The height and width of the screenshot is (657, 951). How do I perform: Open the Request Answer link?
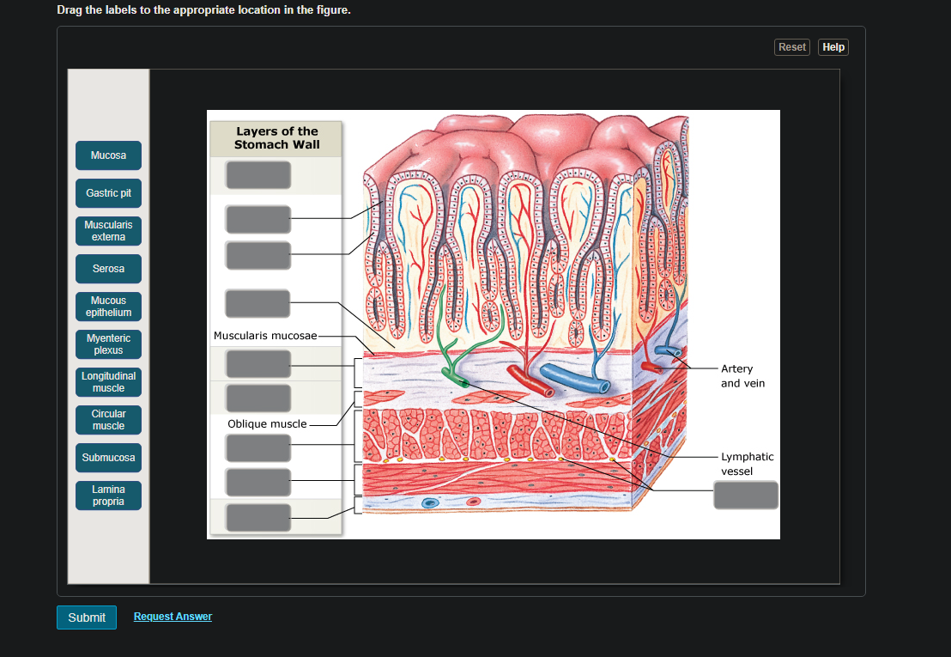click(x=173, y=617)
